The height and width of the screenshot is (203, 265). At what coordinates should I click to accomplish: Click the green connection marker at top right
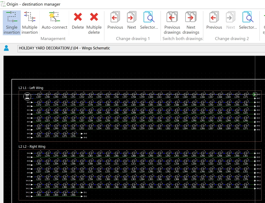254,95
